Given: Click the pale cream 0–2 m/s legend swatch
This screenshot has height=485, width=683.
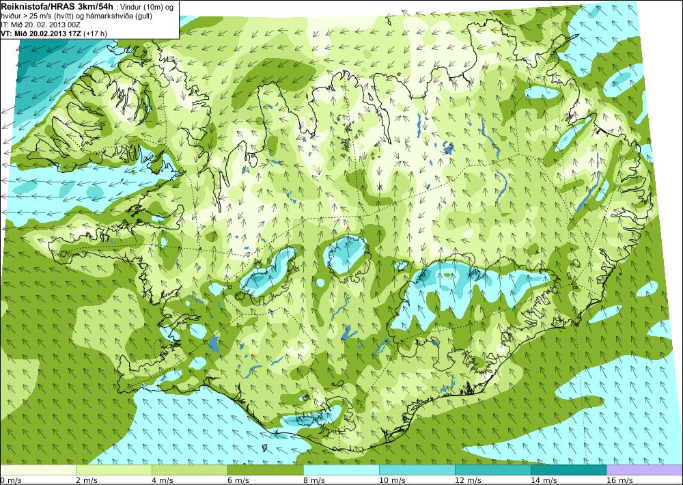Looking at the screenshot, I should (x=38, y=470).
